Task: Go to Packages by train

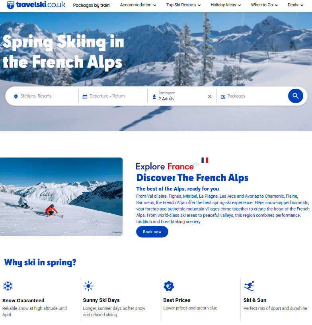Action: click(91, 5)
